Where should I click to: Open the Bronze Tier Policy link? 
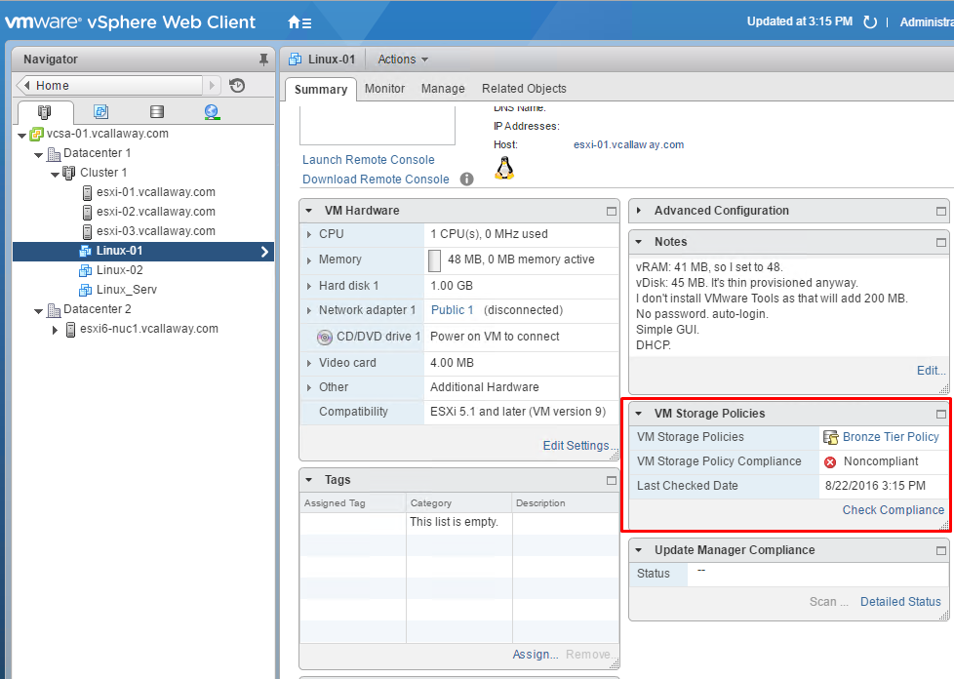coord(891,437)
